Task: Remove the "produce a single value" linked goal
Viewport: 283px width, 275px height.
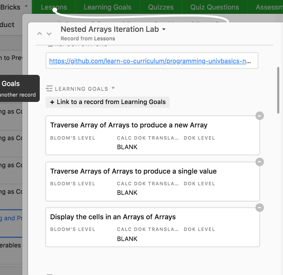Action: tap(259, 162)
